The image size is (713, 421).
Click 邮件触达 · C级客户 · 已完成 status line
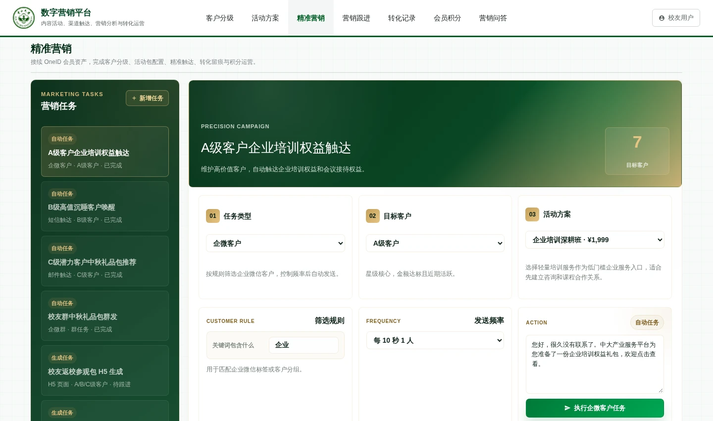pyautogui.click(x=85, y=275)
